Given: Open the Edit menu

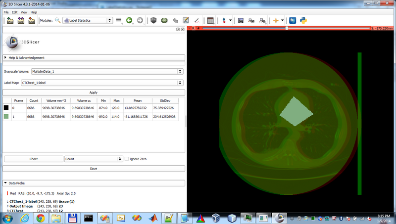Looking at the screenshot, I should tap(15, 12).
